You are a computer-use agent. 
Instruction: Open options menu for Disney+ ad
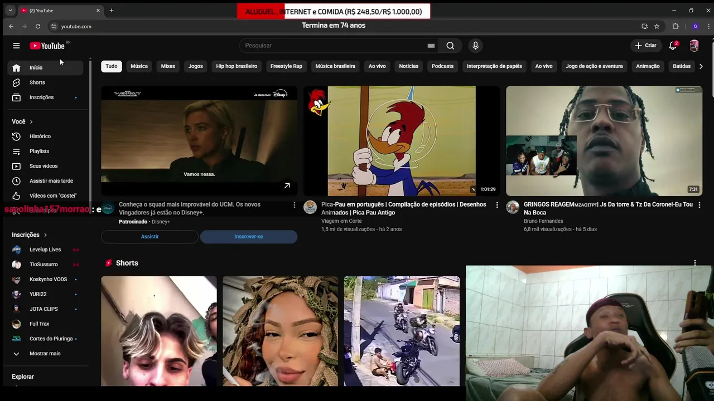(x=295, y=205)
